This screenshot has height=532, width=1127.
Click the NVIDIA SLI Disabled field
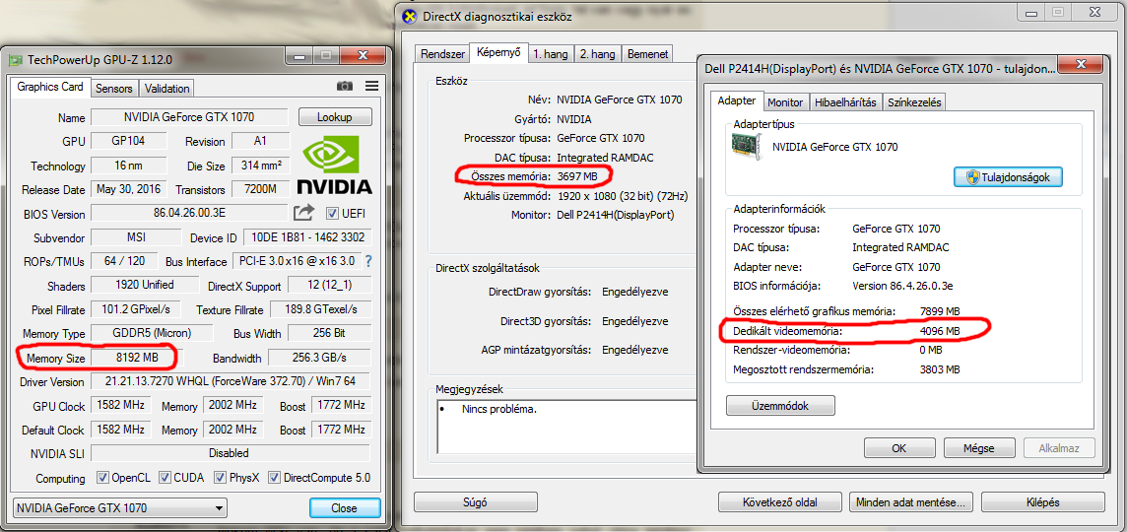click(232, 453)
